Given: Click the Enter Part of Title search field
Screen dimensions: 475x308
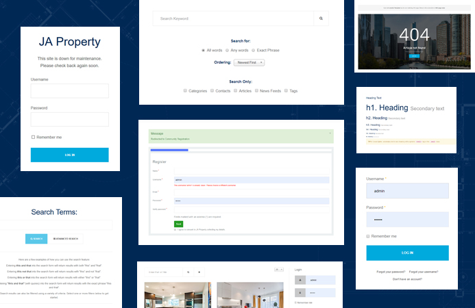Looking at the screenshot, I should (x=164, y=272).
